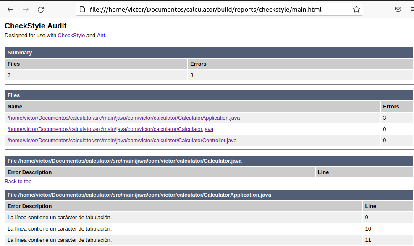Image resolution: width=414 pixels, height=246 pixels.
Task: Click the CheckStyle Audit page heading
Action: pos(36,26)
